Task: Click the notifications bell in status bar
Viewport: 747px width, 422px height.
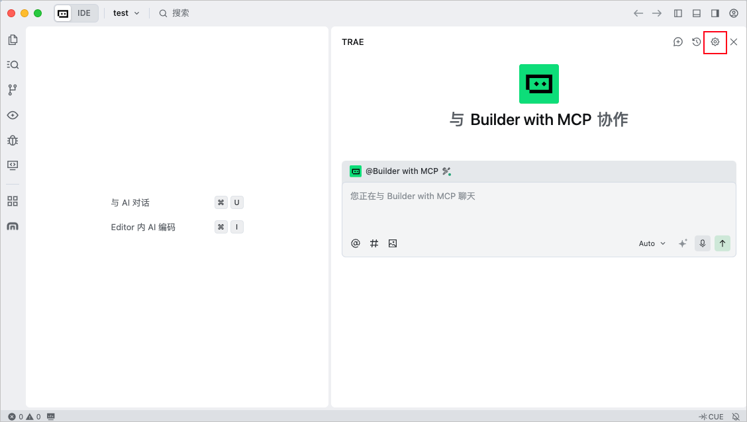Action: pyautogui.click(x=736, y=417)
